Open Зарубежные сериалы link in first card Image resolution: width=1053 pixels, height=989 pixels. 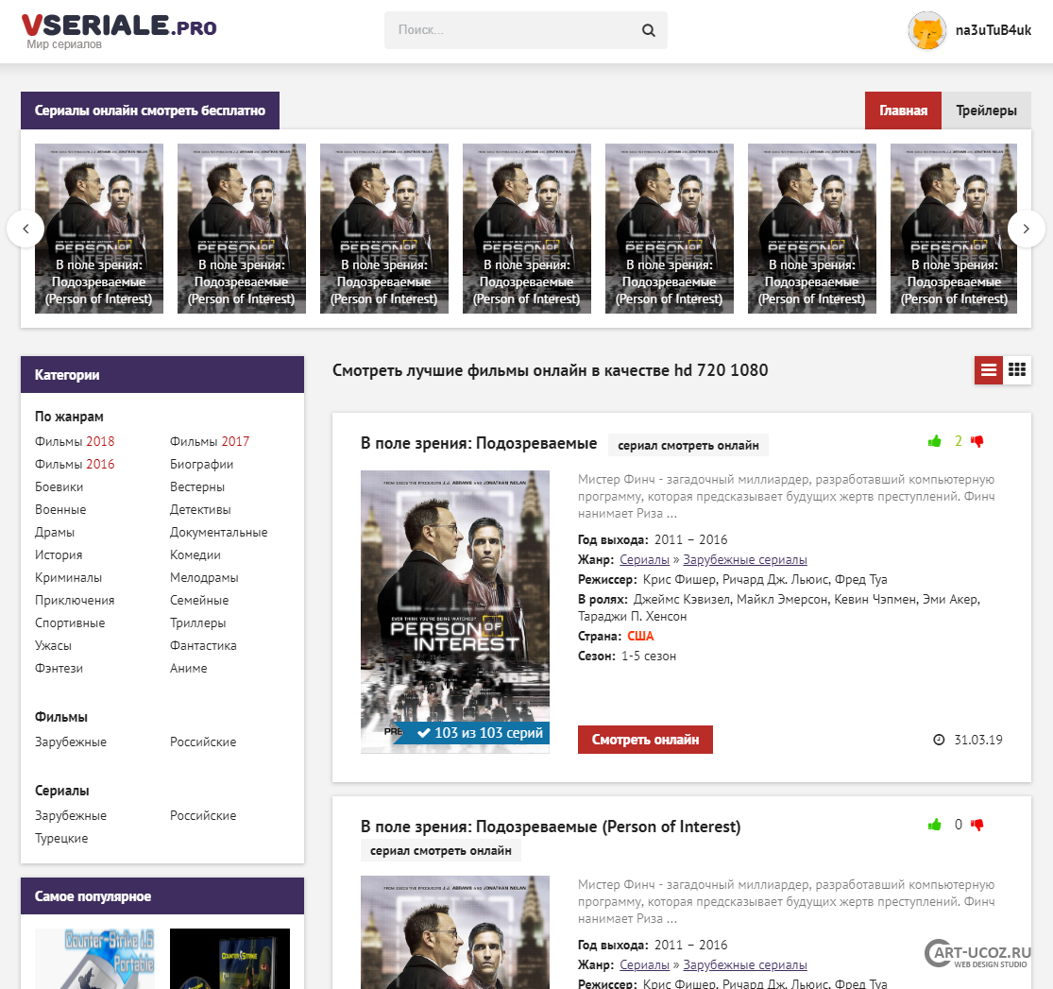coord(745,559)
